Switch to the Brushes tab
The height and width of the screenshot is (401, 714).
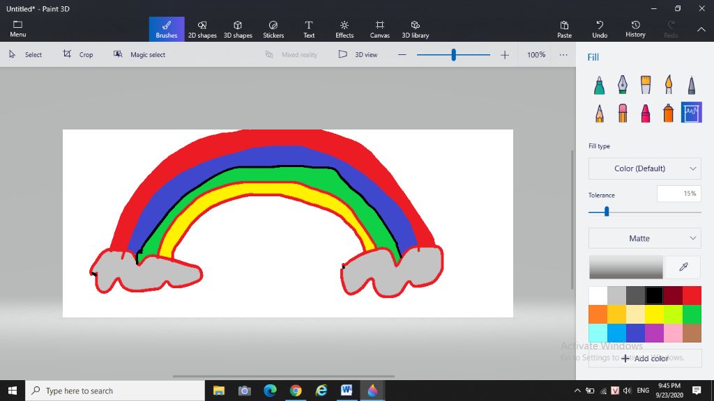(x=167, y=29)
